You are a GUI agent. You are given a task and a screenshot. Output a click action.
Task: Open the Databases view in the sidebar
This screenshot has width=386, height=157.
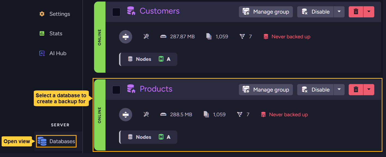pos(56,141)
